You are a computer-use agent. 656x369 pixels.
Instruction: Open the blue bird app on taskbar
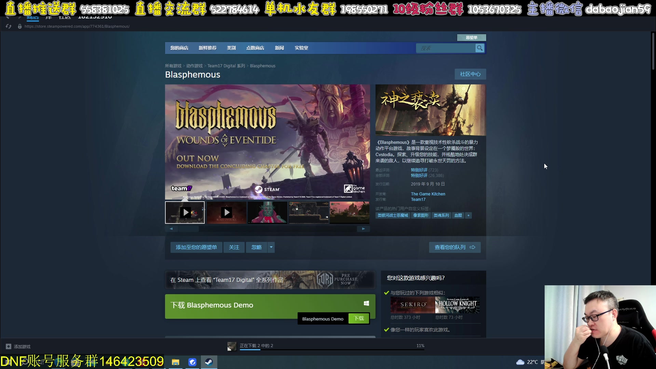point(192,362)
